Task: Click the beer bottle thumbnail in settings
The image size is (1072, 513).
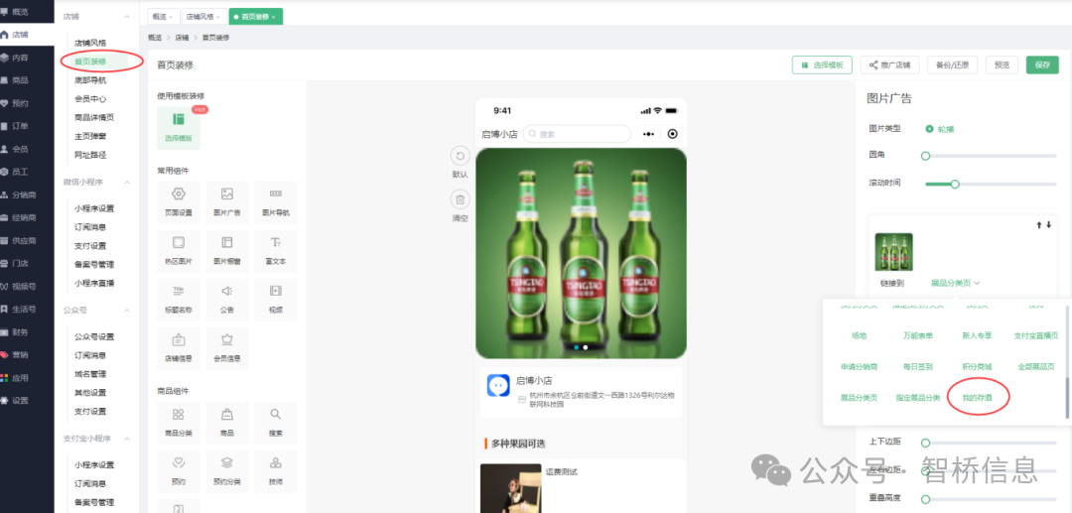Action: (x=893, y=251)
